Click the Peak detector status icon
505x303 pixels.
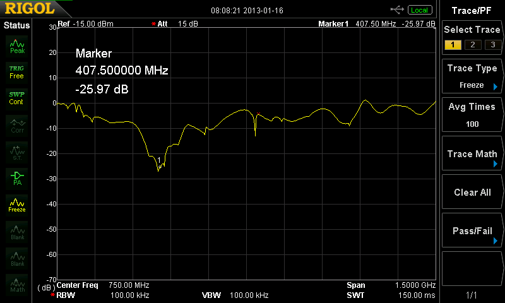tap(17, 46)
